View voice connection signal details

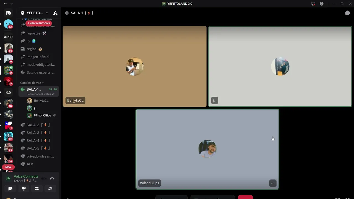8,179
